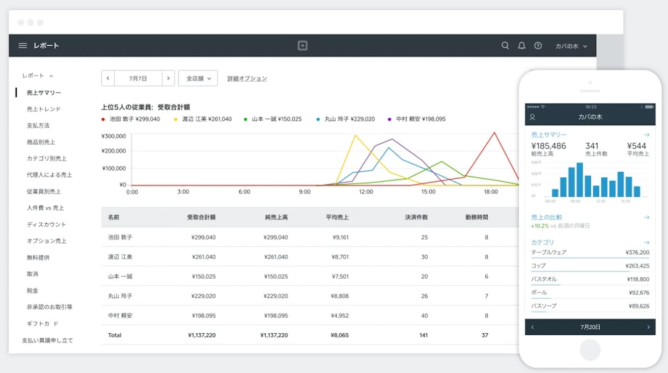This screenshot has height=373, width=668.
Task: Tap the profile icon on phone
Action: (x=532, y=117)
